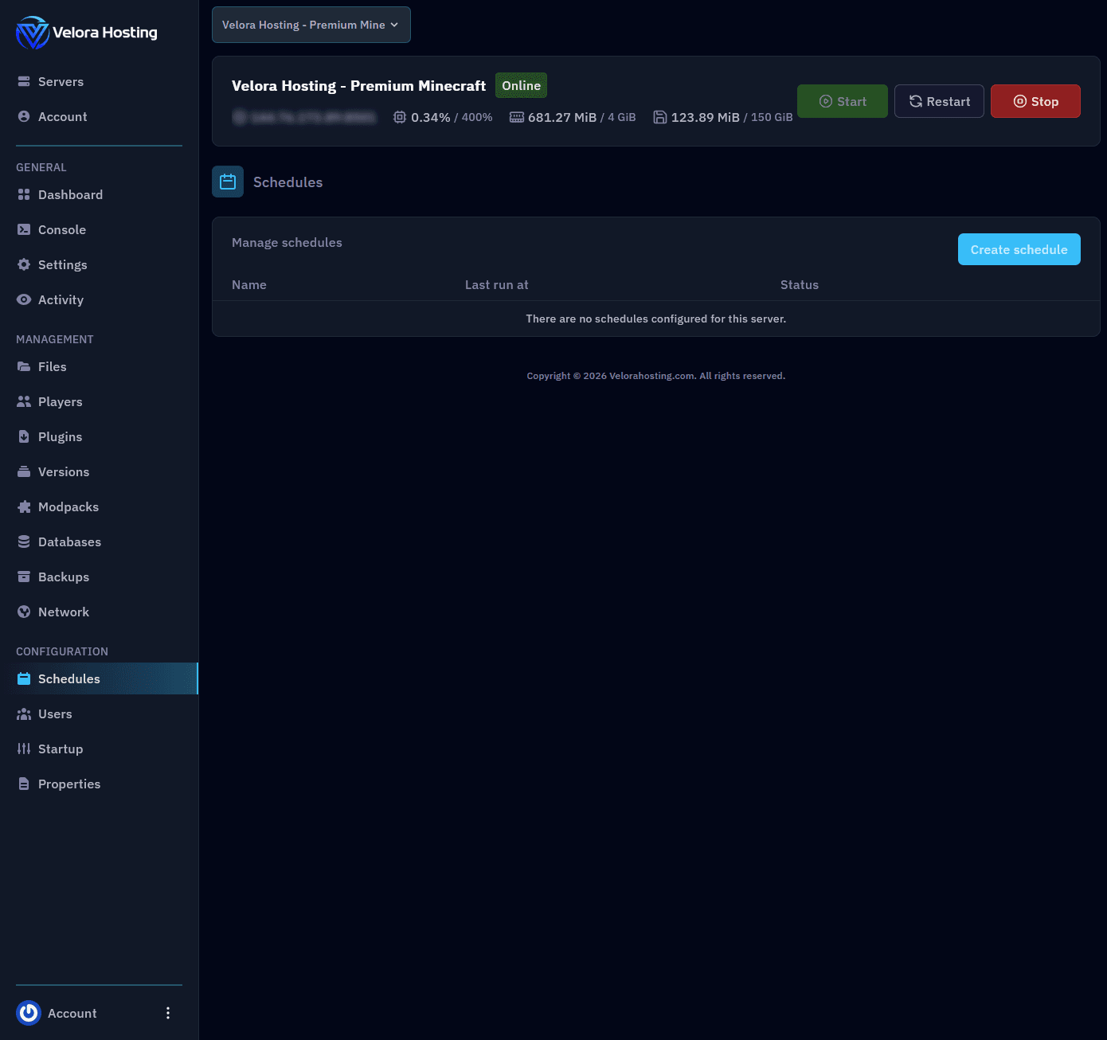Open the Account options three-dot menu

pyautogui.click(x=168, y=1013)
